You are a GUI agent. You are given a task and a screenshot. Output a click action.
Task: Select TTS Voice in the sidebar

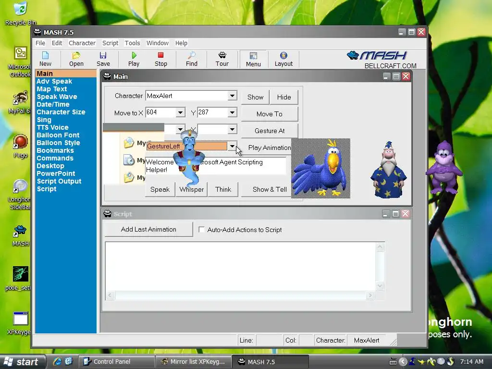(x=52, y=127)
